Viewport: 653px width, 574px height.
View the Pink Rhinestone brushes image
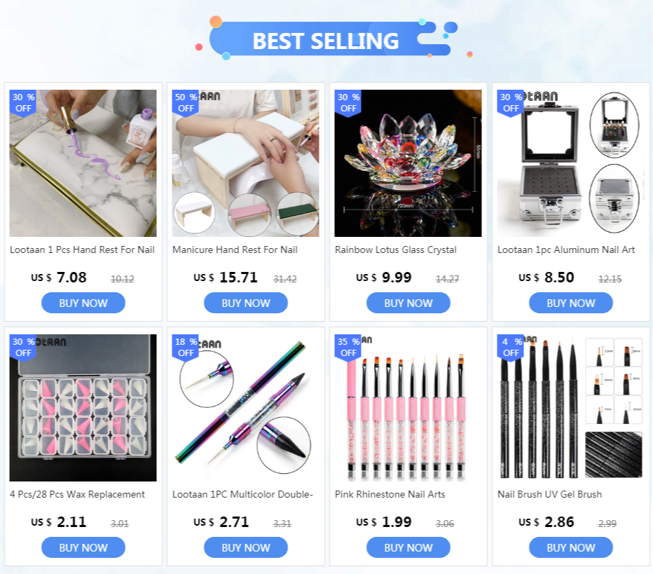408,408
